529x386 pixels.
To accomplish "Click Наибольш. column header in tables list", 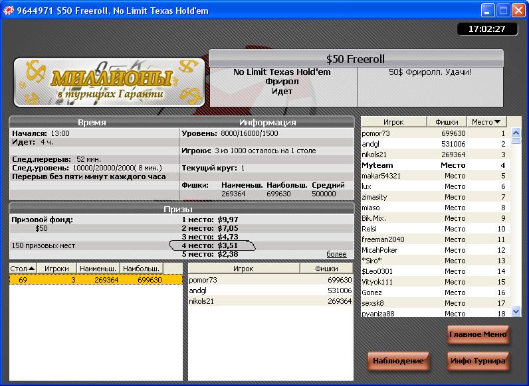I will click(x=142, y=269).
